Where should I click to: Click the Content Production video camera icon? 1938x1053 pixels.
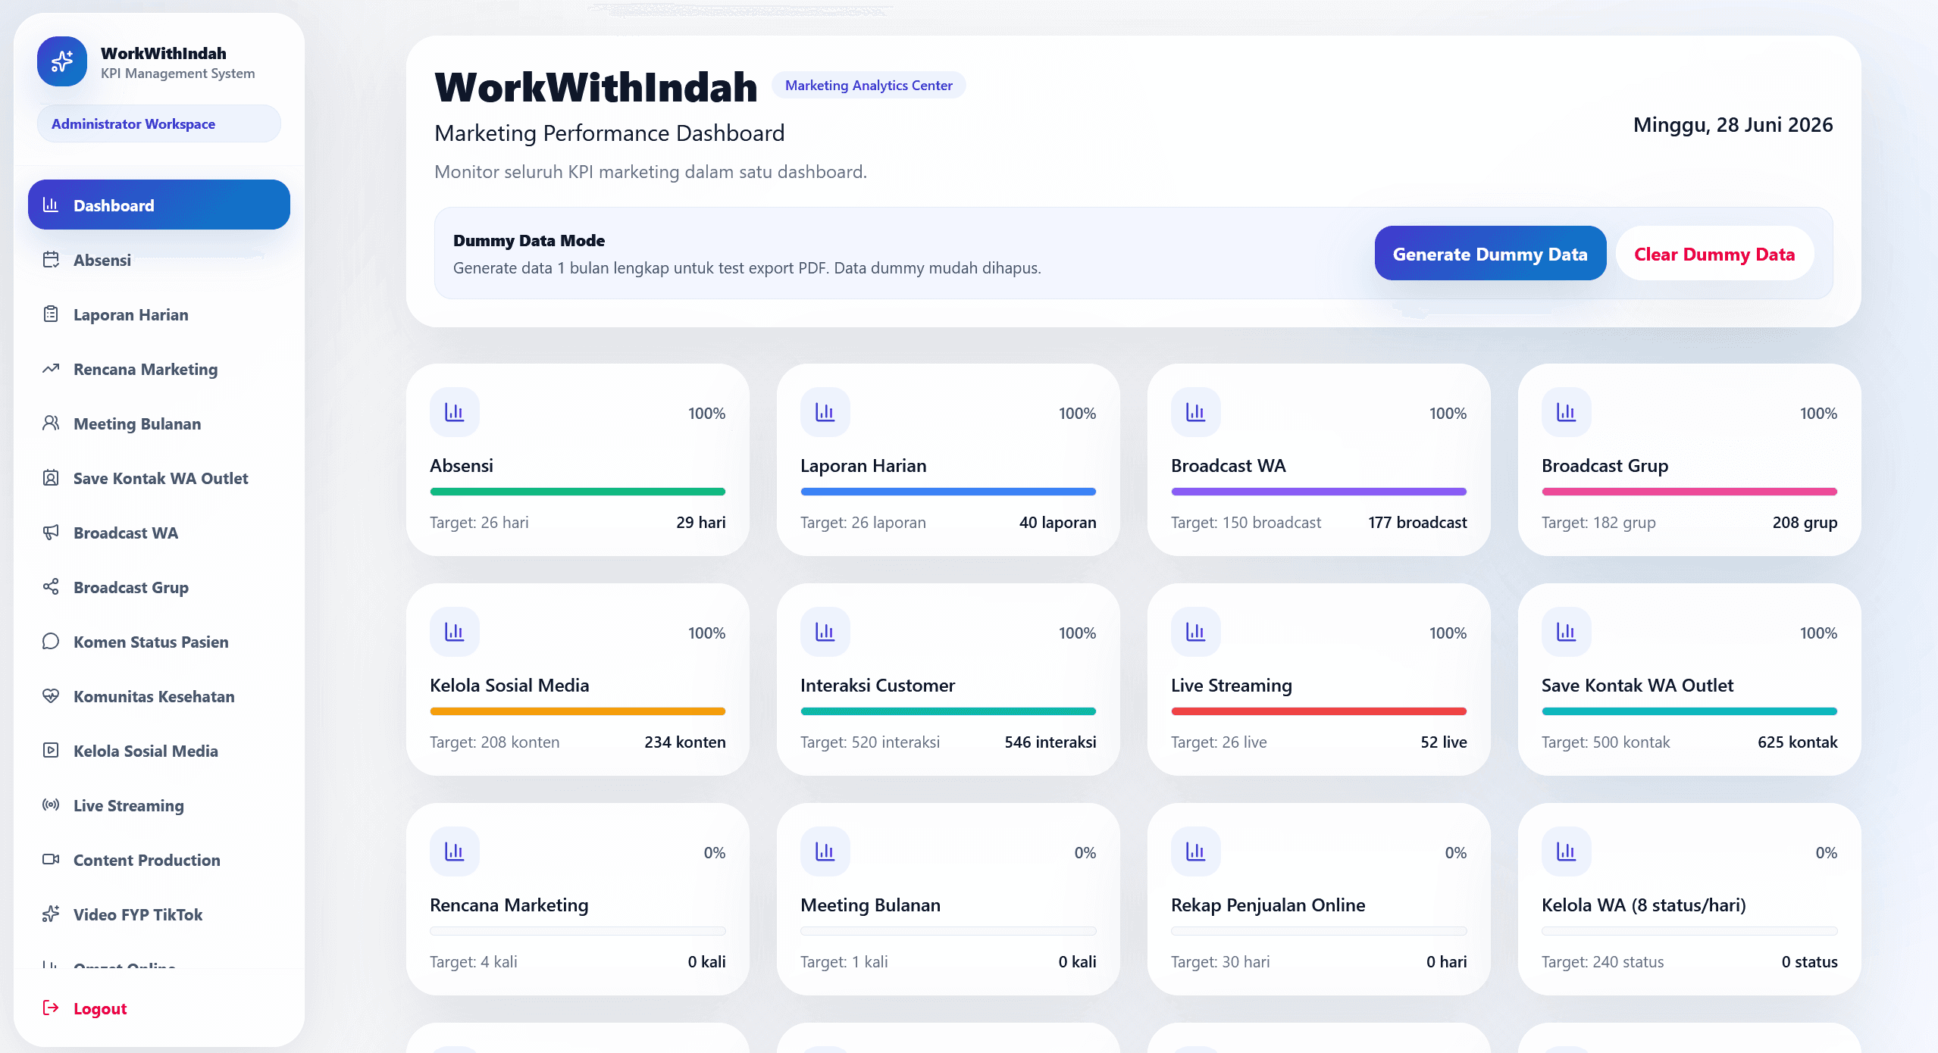click(51, 860)
